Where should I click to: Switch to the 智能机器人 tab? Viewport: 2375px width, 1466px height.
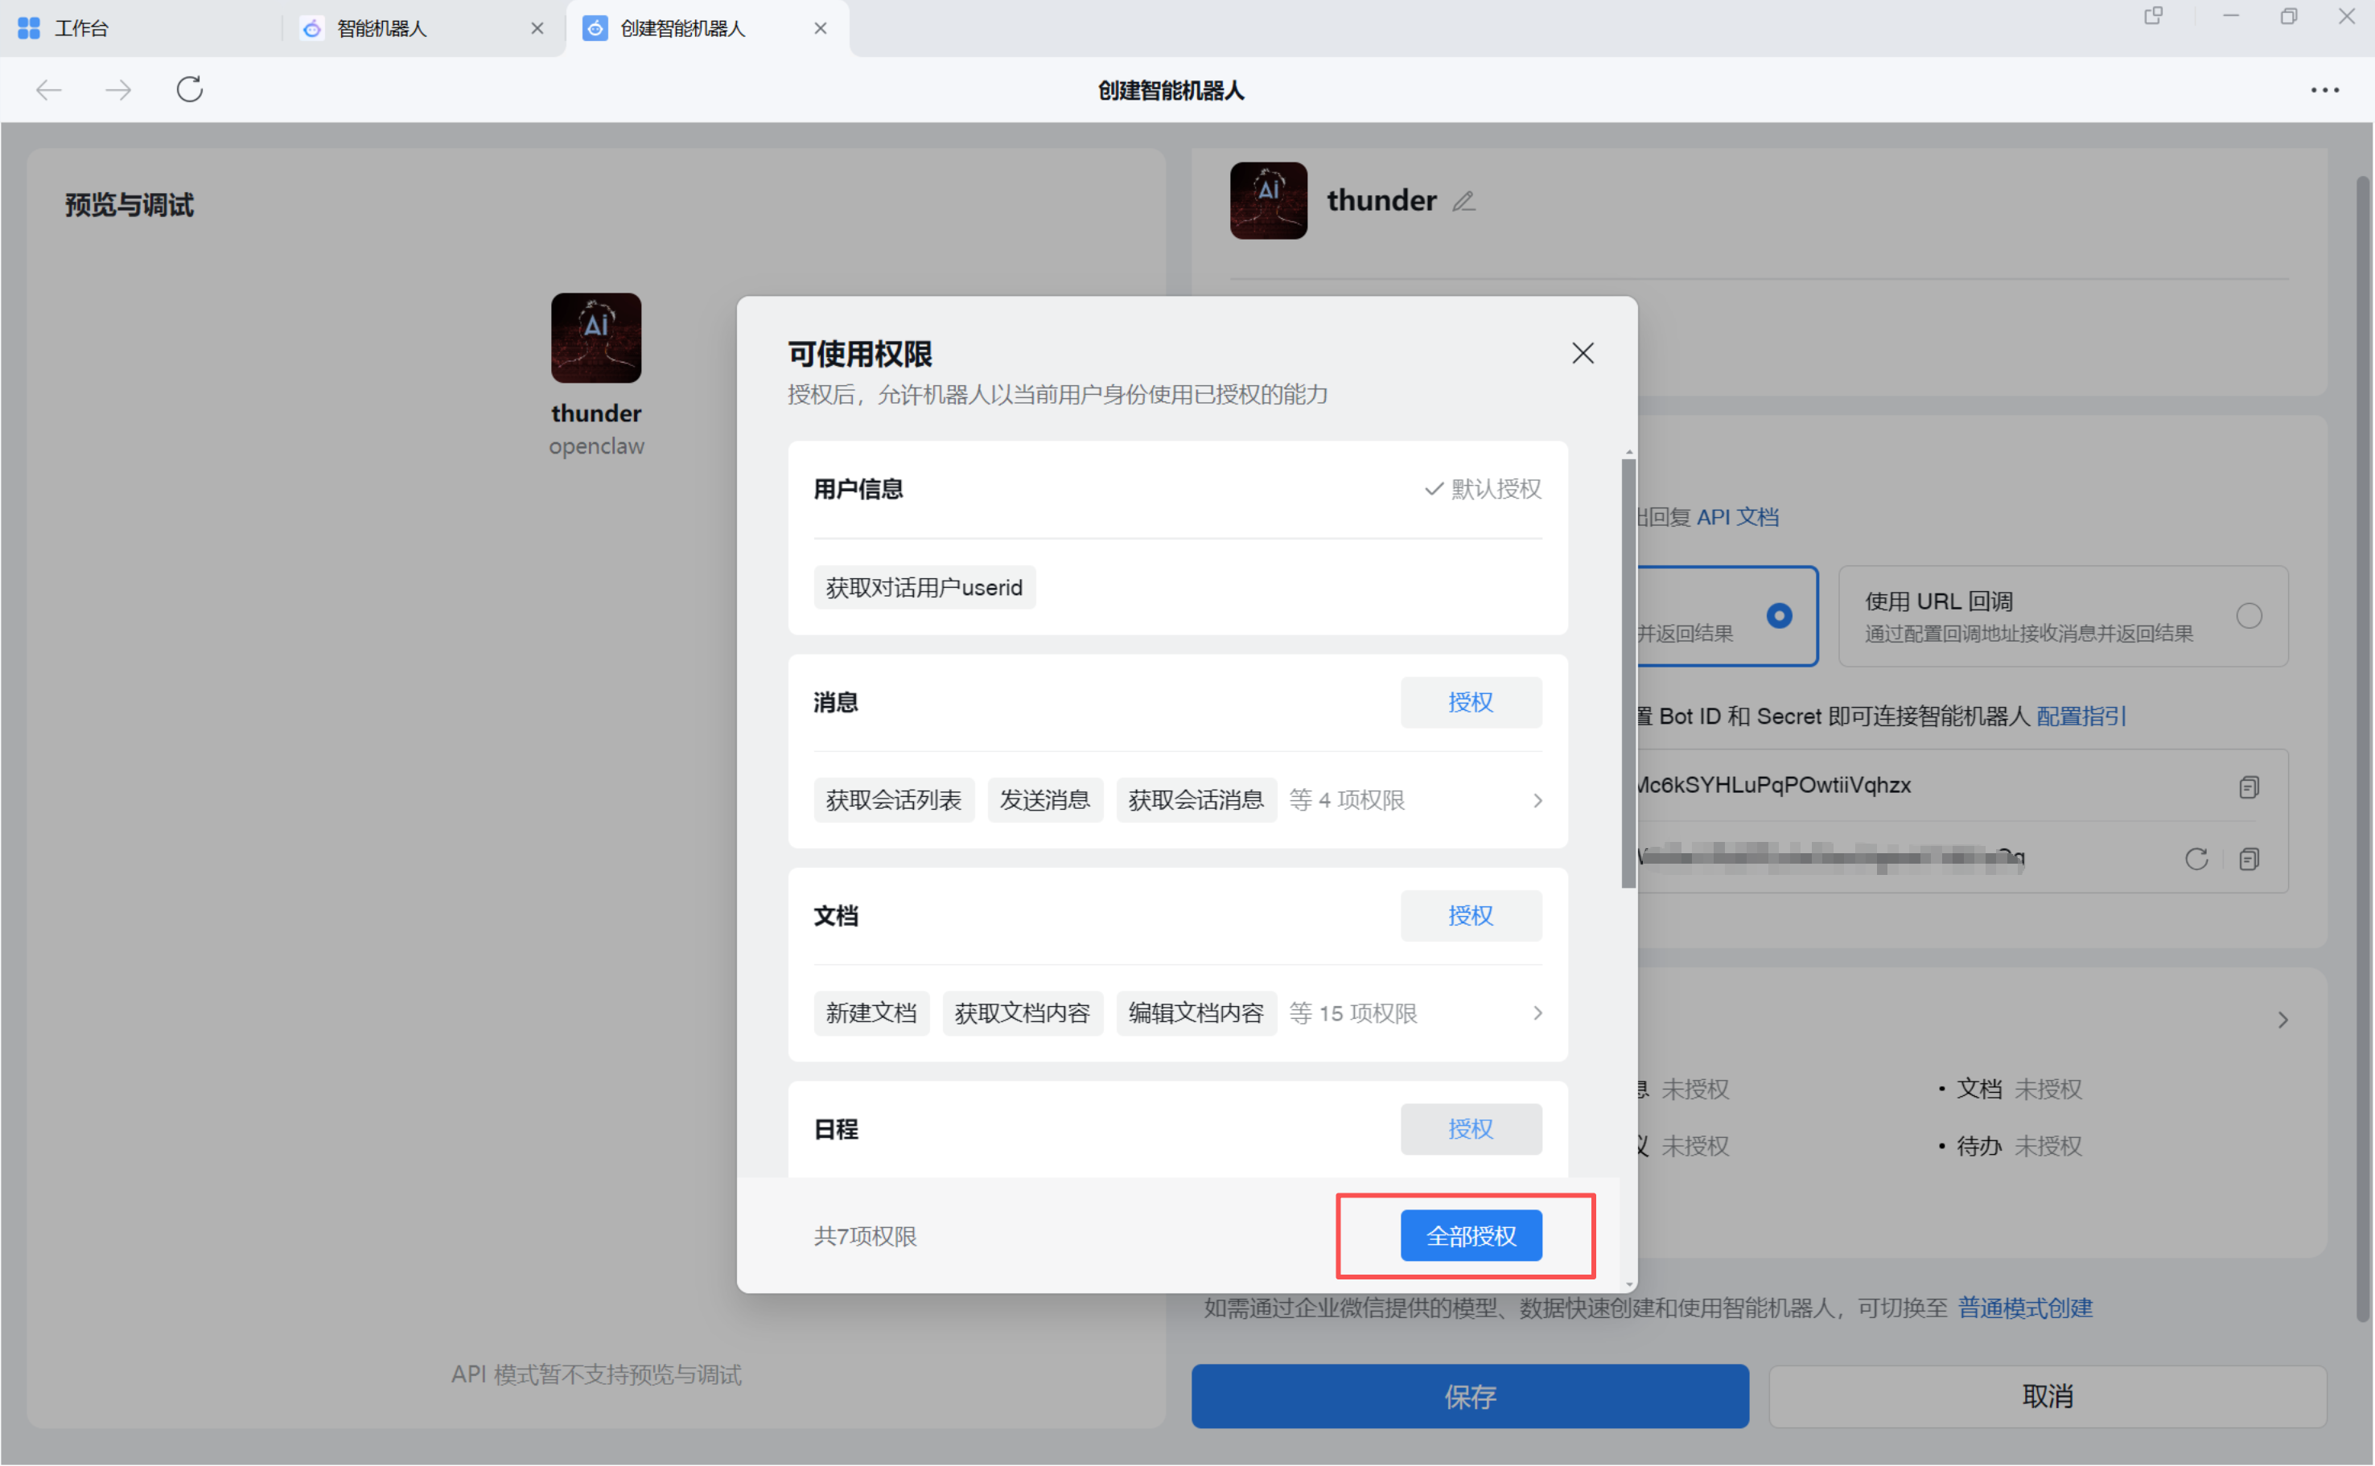point(382,28)
